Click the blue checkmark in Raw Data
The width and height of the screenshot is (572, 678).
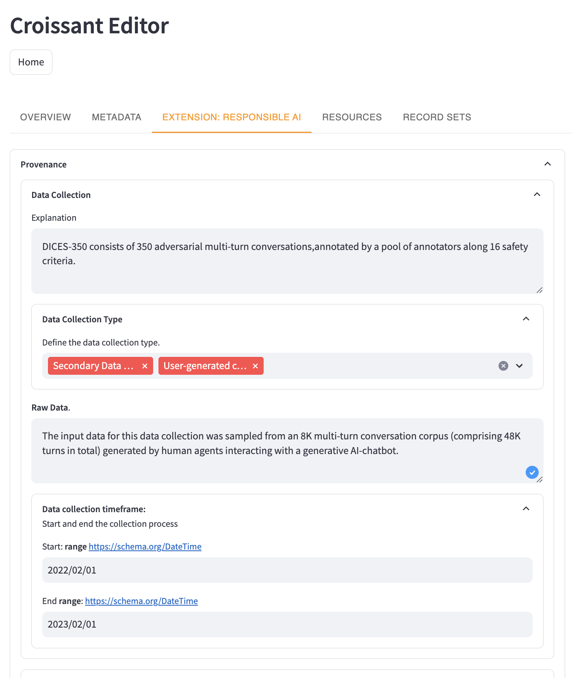tap(532, 472)
